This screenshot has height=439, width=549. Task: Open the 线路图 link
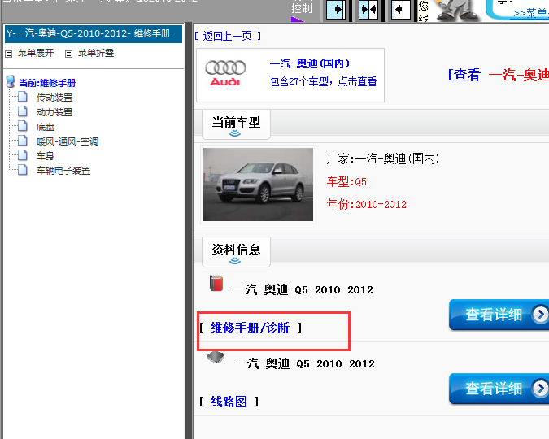pyautogui.click(x=229, y=402)
